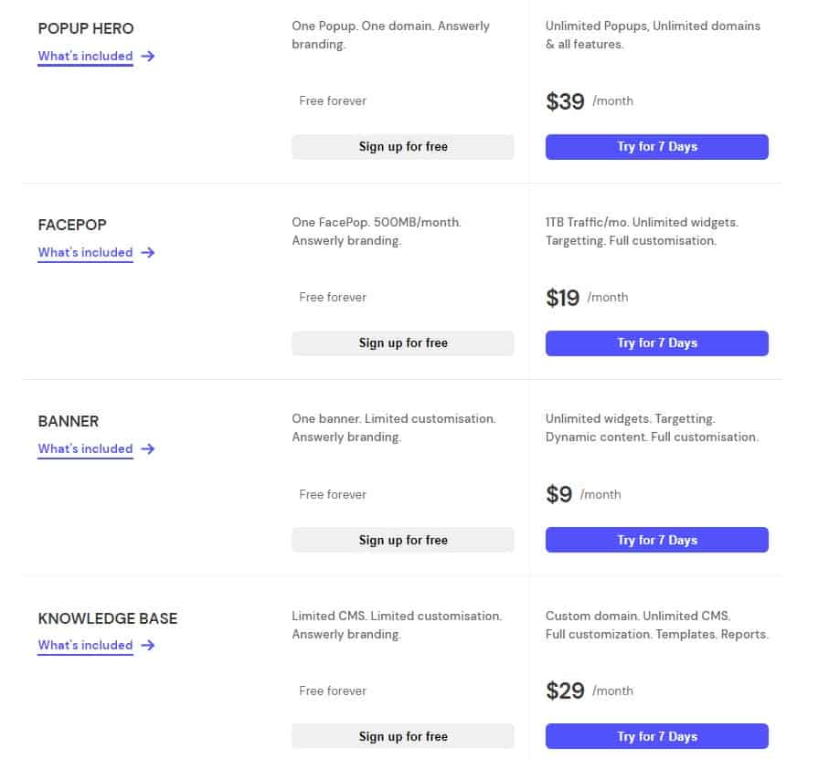This screenshot has height=759, width=829.
Task: Select the POPUP HERO product title
Action: pos(87,28)
